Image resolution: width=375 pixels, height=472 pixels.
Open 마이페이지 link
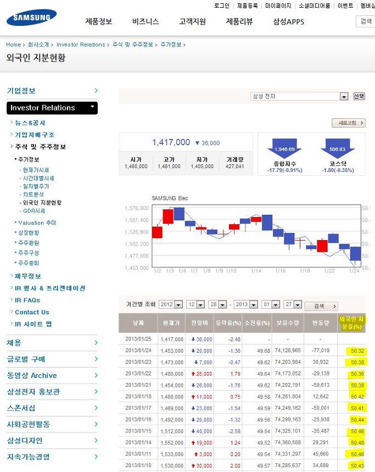tap(278, 5)
